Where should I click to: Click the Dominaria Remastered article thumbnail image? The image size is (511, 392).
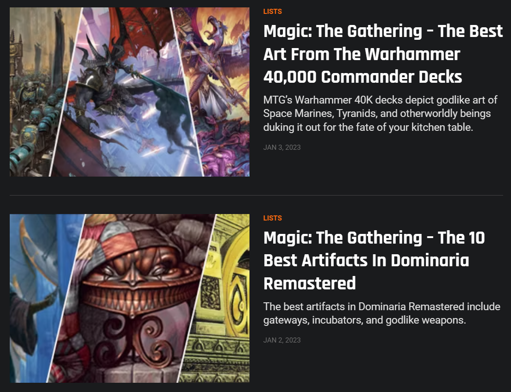point(130,298)
